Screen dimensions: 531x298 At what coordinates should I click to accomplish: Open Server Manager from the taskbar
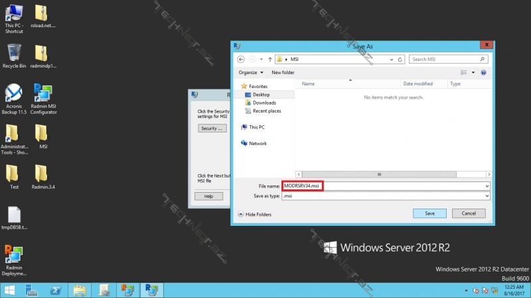coord(32,290)
